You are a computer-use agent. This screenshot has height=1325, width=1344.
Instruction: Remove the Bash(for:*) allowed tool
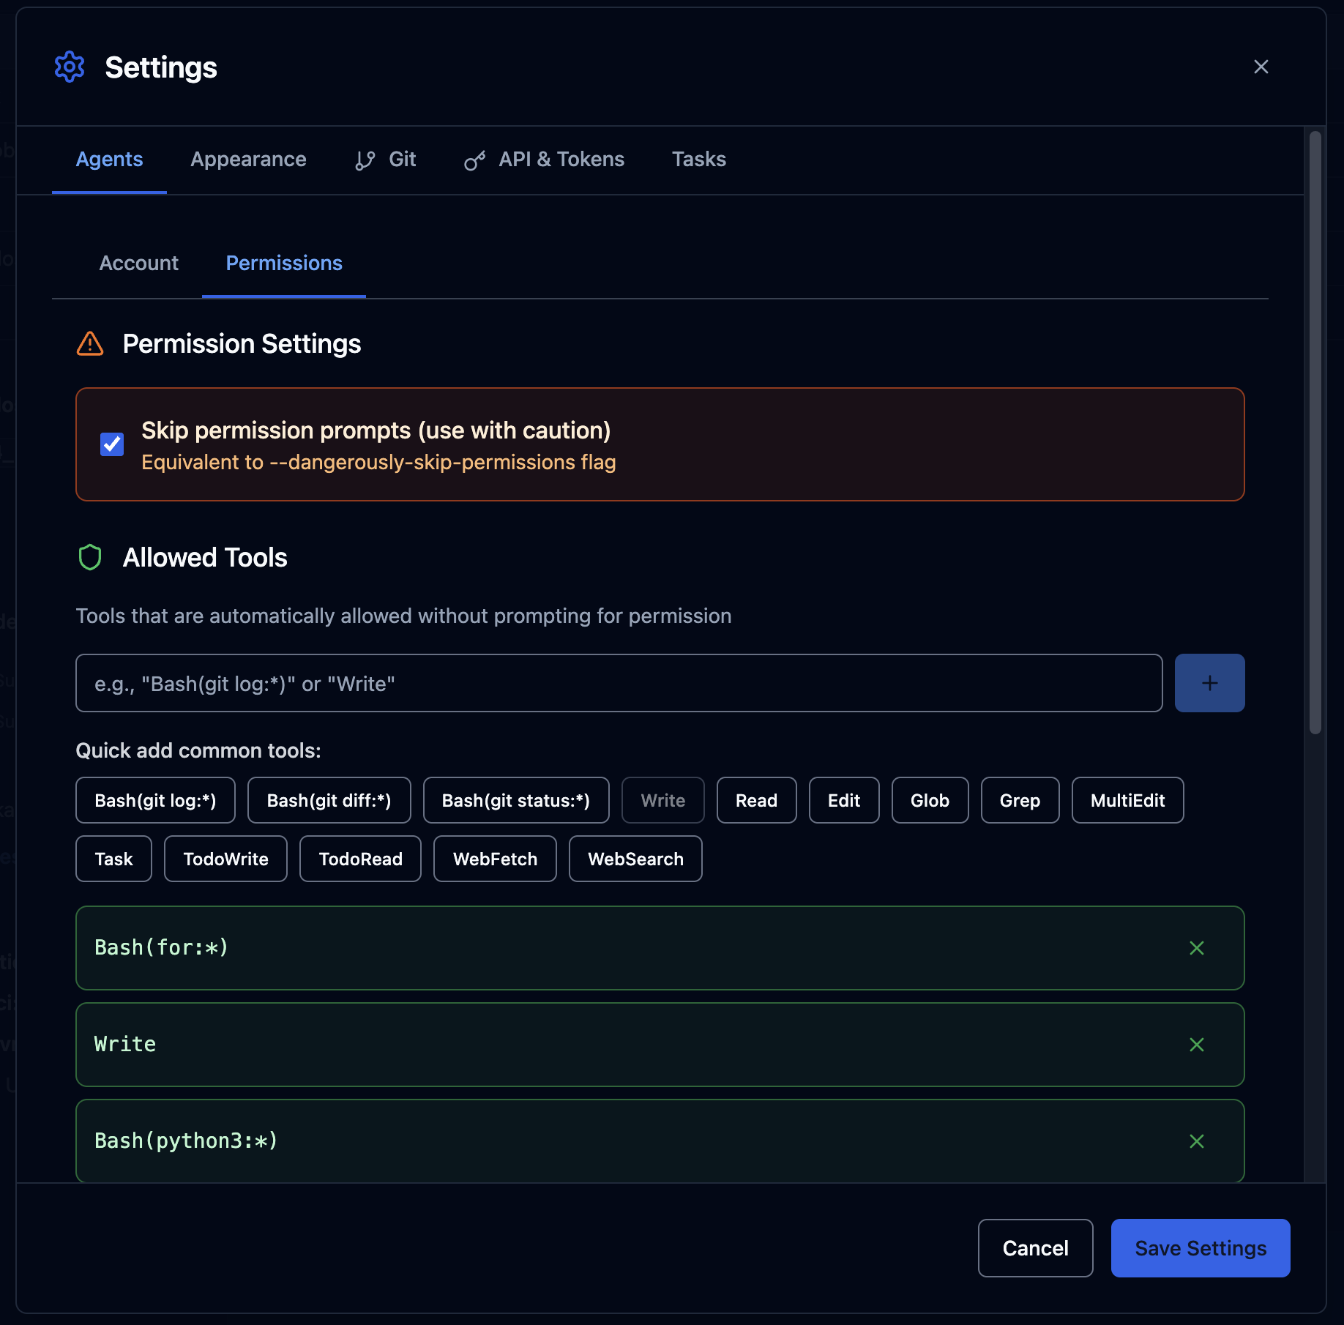[x=1197, y=948]
